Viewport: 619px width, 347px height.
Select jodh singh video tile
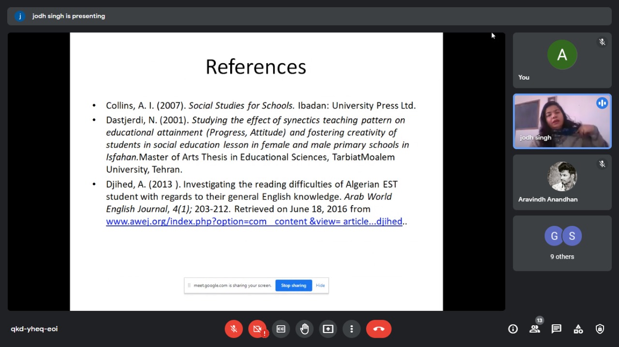562,121
